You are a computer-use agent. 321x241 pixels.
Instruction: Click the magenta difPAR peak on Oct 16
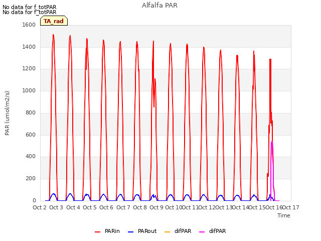click(x=272, y=142)
